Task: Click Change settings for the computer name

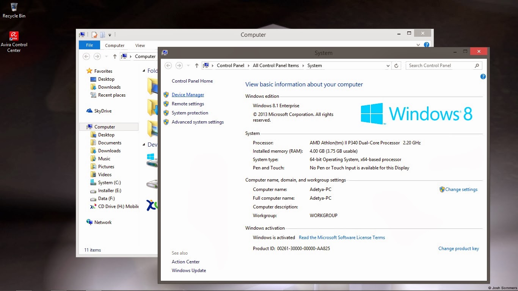Action: (461, 189)
